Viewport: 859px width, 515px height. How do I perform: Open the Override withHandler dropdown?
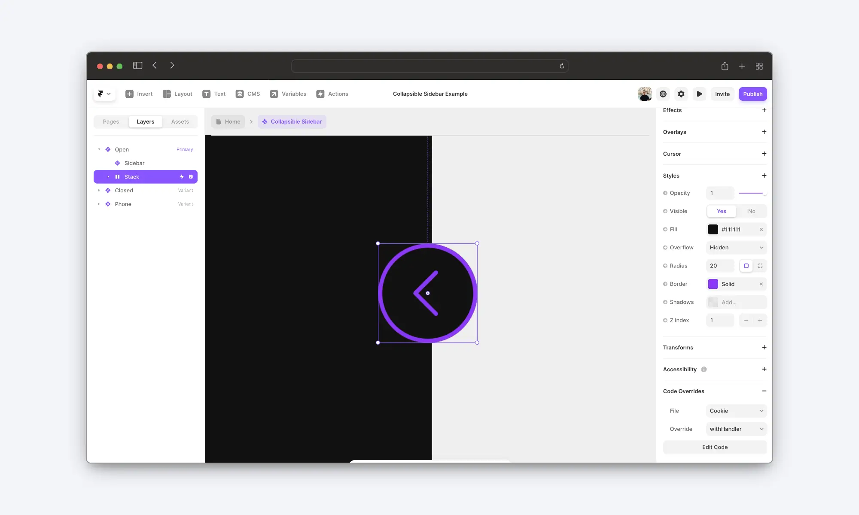pyautogui.click(x=736, y=429)
